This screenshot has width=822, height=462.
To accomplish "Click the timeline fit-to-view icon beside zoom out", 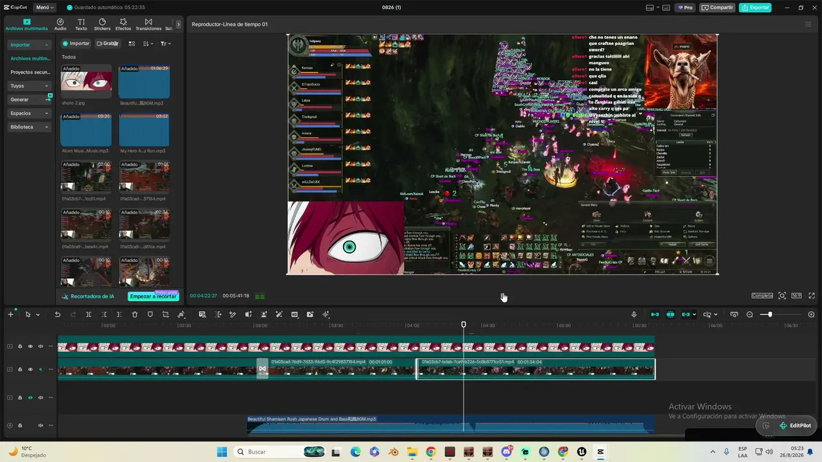I will [733, 314].
